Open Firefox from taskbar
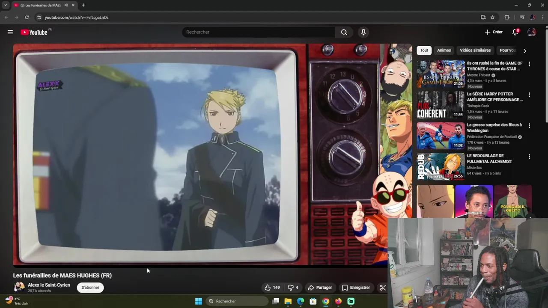548x308 pixels. point(338,301)
